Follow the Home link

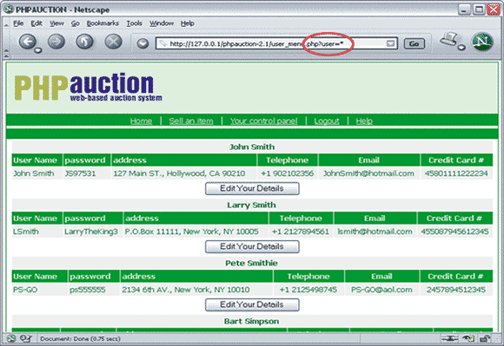[x=141, y=121]
